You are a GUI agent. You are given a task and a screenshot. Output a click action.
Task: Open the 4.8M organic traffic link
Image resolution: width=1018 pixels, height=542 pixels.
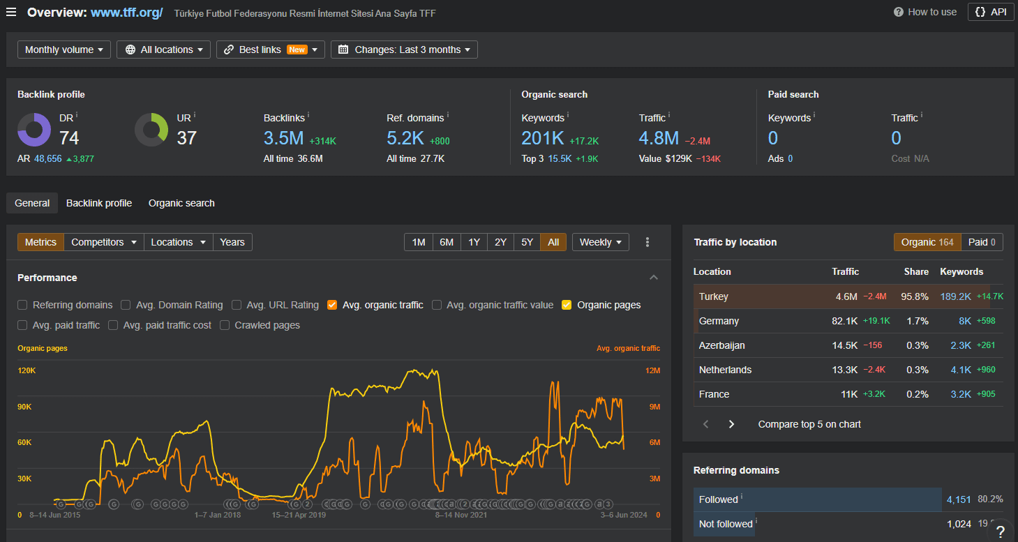coord(659,138)
